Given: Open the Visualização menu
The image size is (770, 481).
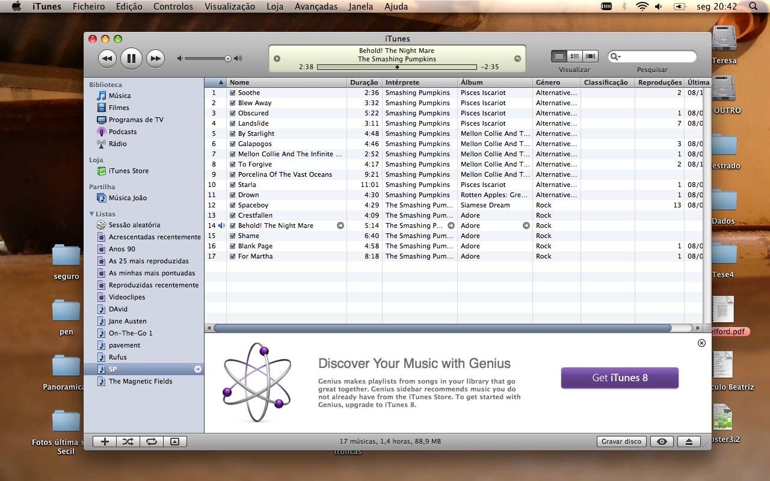Looking at the screenshot, I should pos(230,7).
